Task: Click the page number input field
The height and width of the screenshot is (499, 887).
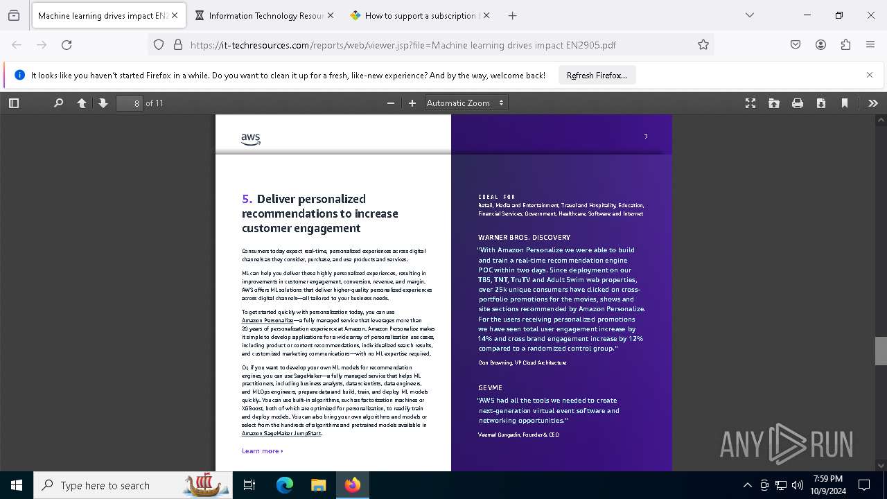Action: 129,103
